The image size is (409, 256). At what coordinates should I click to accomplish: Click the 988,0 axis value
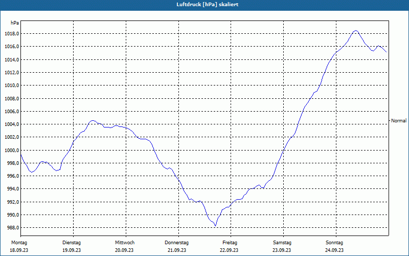coord(13,228)
